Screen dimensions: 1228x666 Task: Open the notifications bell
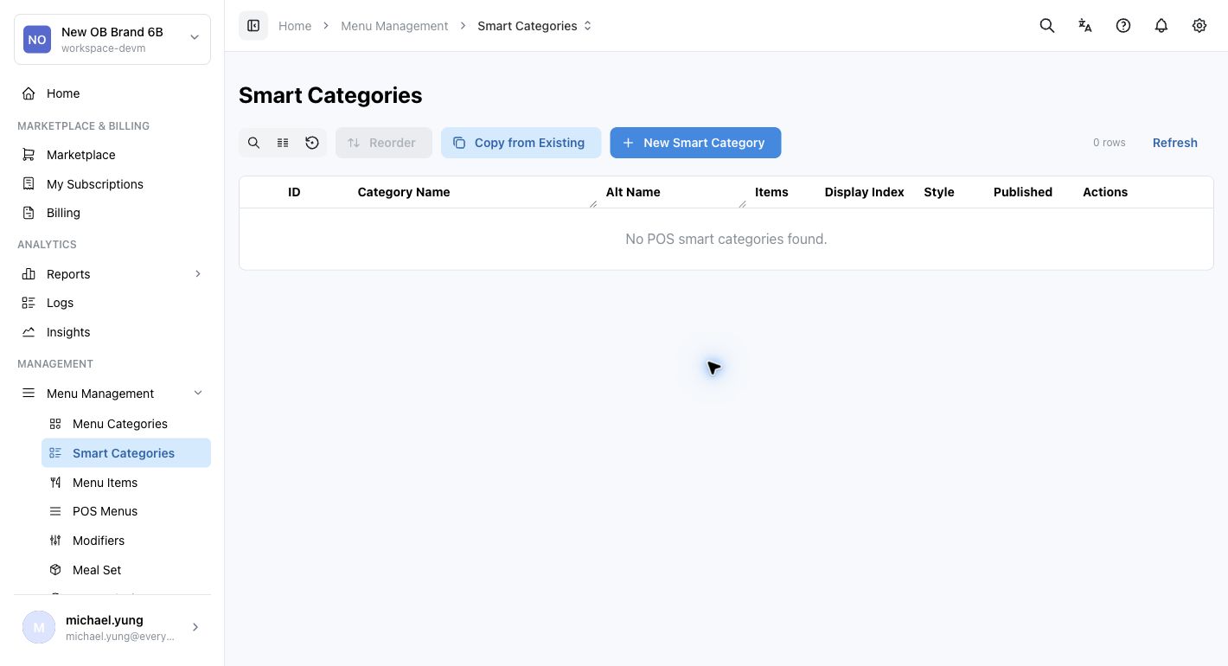tap(1161, 26)
